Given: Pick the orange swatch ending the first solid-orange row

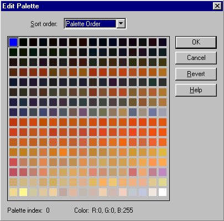Looking at the screenshot, I should point(163,122).
